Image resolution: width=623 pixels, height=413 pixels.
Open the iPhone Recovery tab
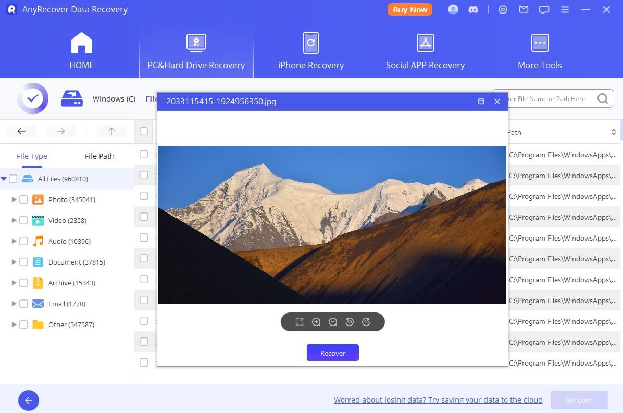[311, 52]
